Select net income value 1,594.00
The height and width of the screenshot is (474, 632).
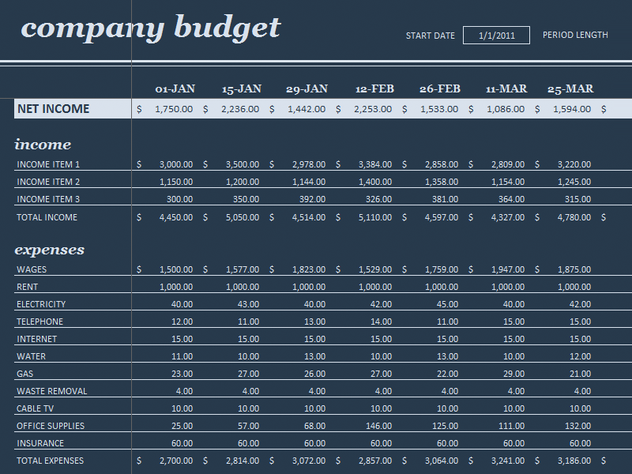click(572, 109)
